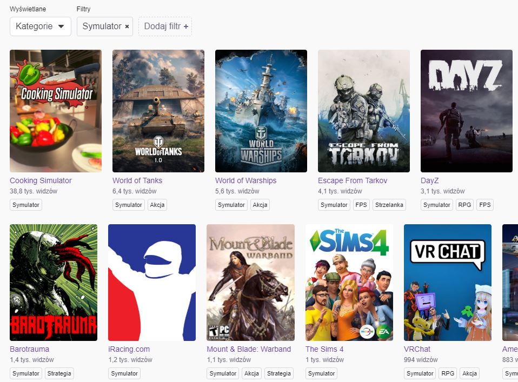Select FPS tag under Escape From Tarkov
This screenshot has width=518, height=382.
(361, 205)
